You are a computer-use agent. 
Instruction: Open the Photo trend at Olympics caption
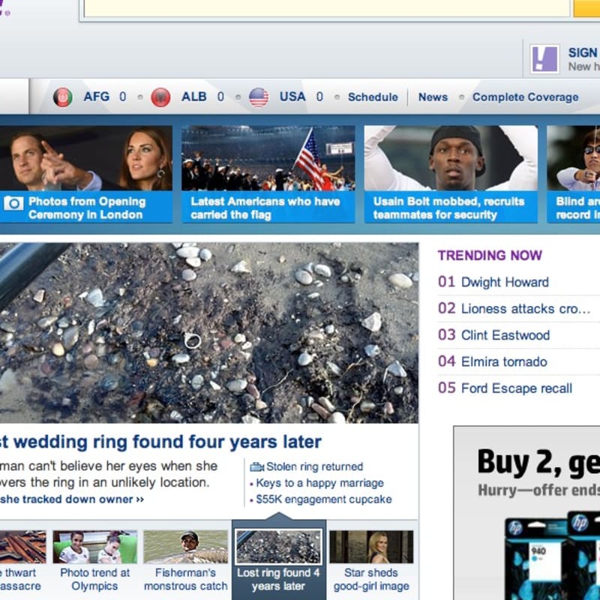(95, 579)
